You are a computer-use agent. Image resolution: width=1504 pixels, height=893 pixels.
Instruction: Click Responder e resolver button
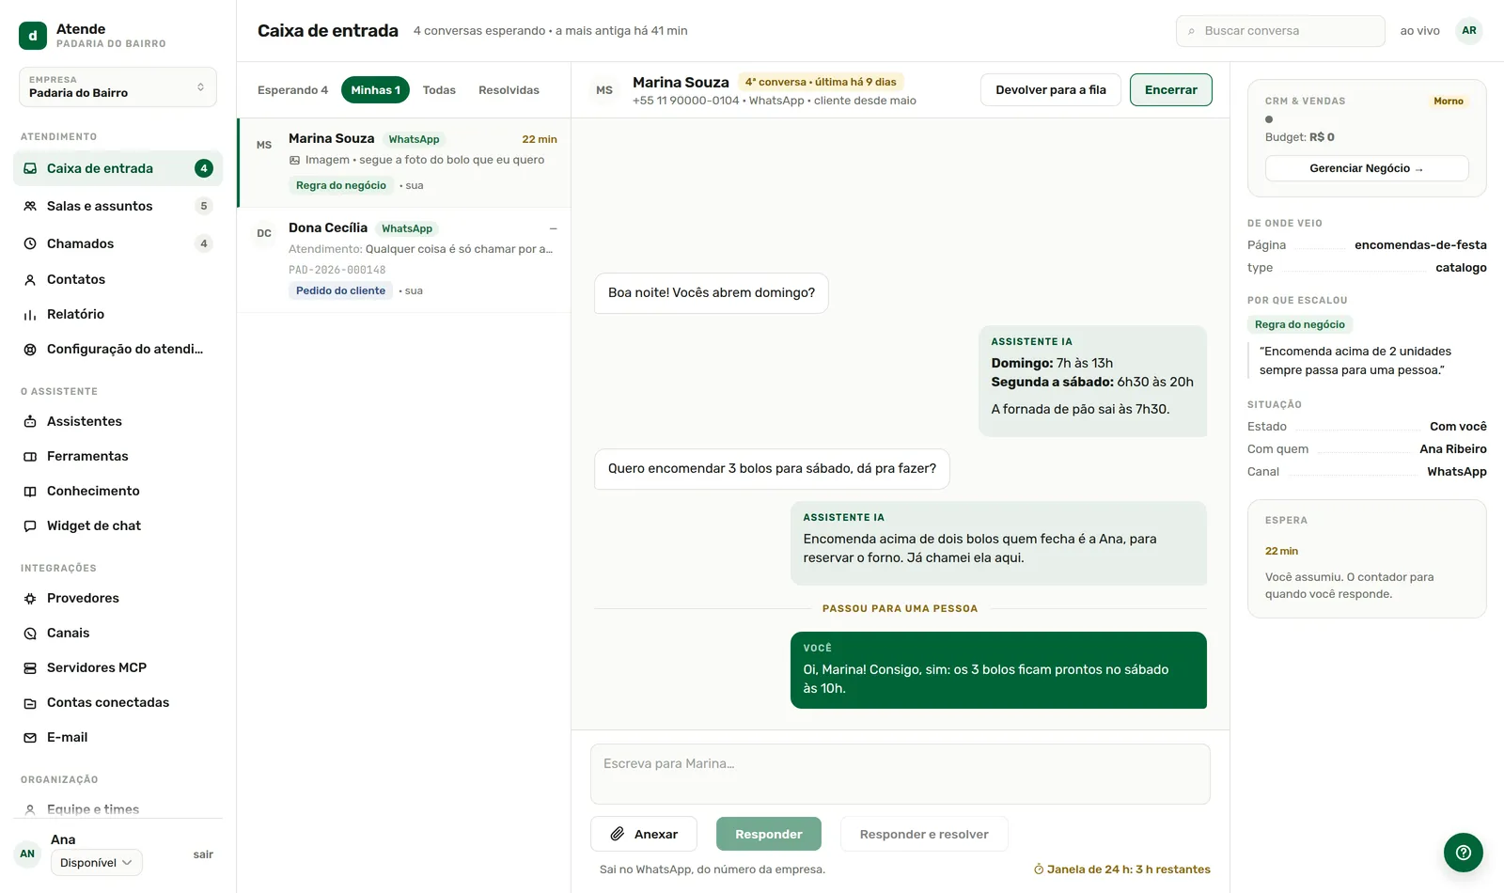tap(924, 834)
